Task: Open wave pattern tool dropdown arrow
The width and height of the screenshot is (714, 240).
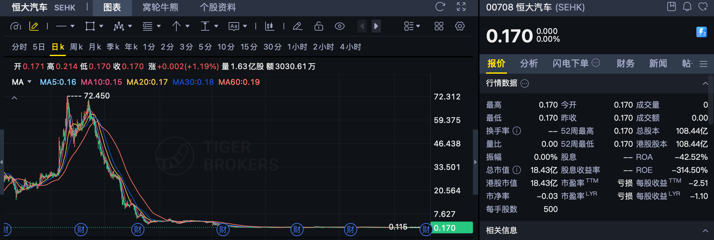Action: [x=130, y=26]
